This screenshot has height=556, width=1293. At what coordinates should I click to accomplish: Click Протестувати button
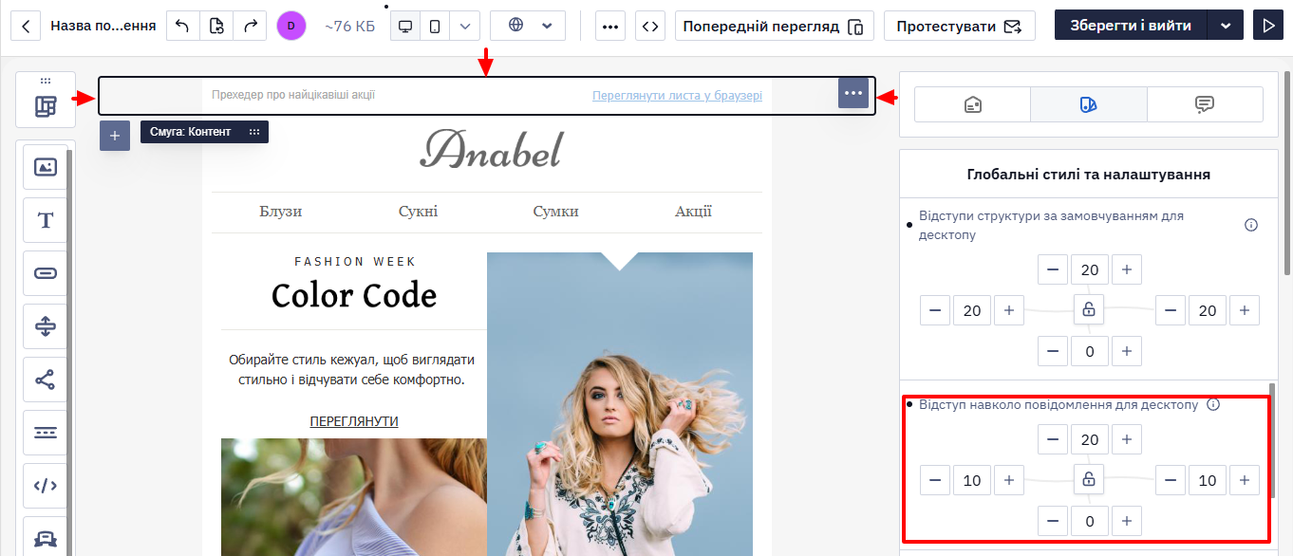pyautogui.click(x=960, y=26)
